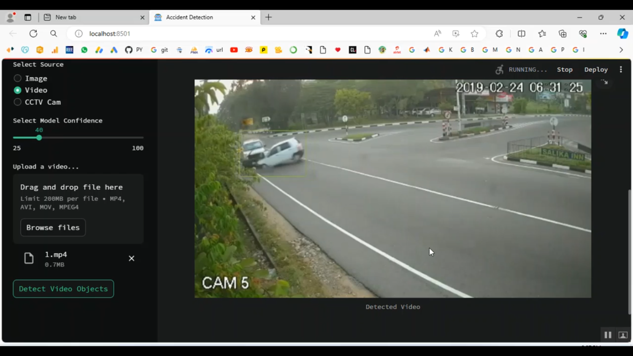The width and height of the screenshot is (633, 356).
Task: Click the picture icon beside pause
Action: (623, 335)
